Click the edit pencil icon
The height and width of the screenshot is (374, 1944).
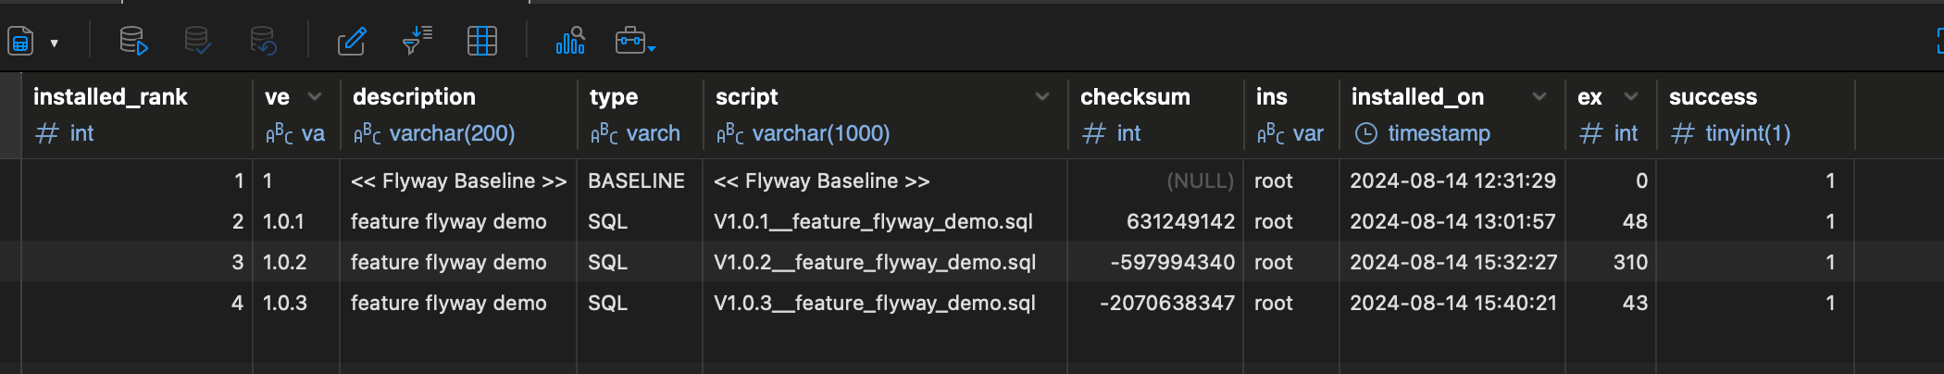click(352, 41)
